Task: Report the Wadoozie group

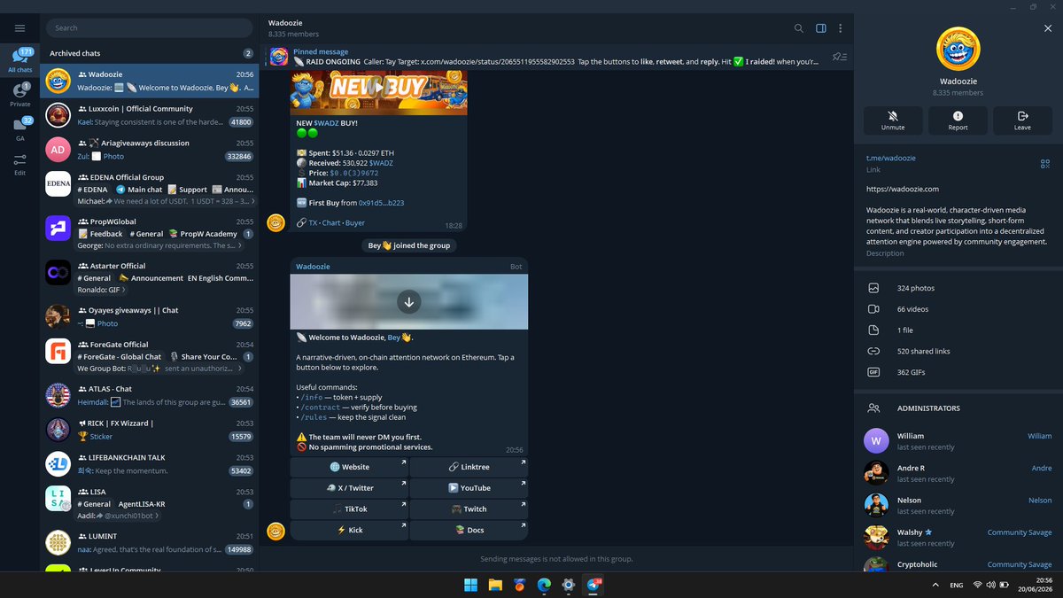Action: click(x=958, y=120)
